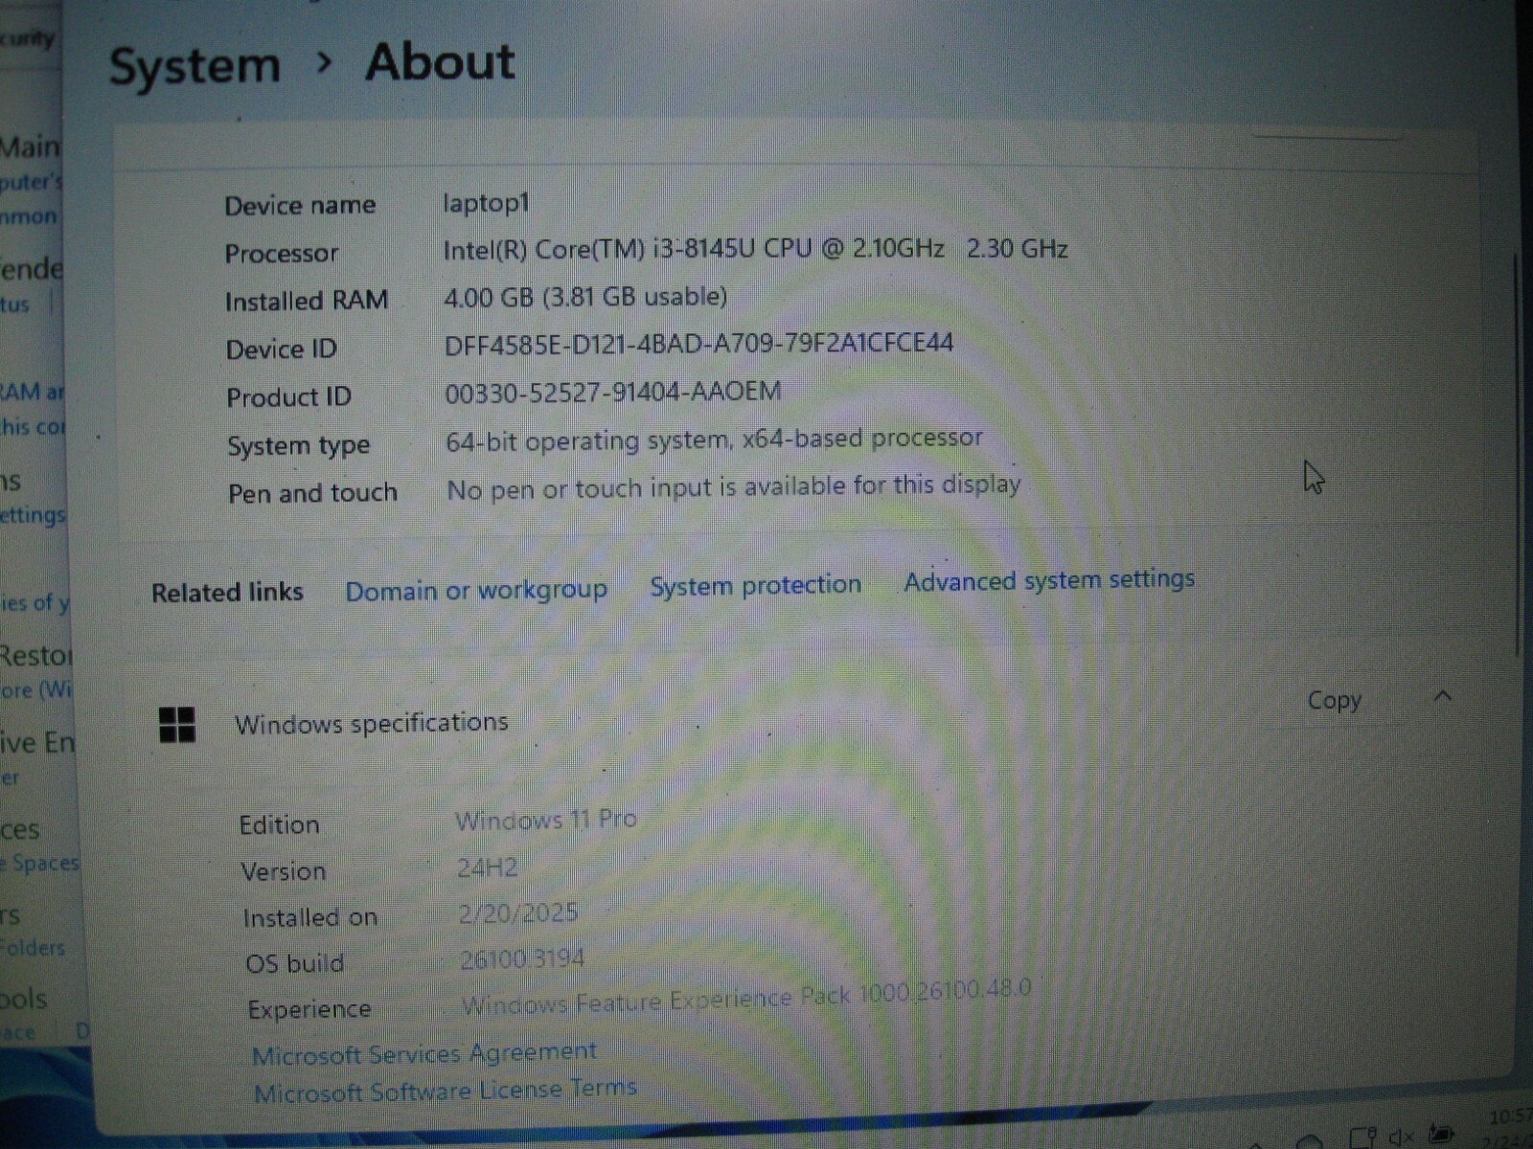Select the OS build value "26100.3194"
Image resolution: width=1533 pixels, height=1149 pixels.
[522, 958]
